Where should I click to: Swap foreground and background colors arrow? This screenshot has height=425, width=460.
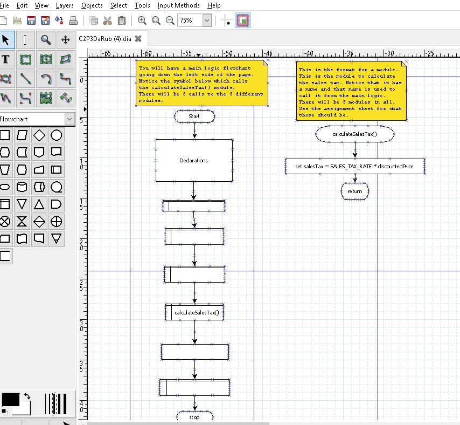(x=27, y=396)
